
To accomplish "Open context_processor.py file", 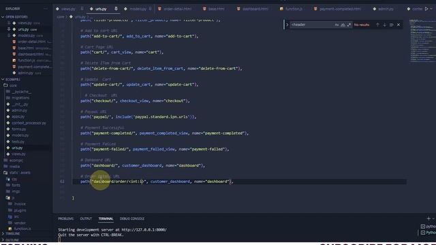I will point(29,122).
